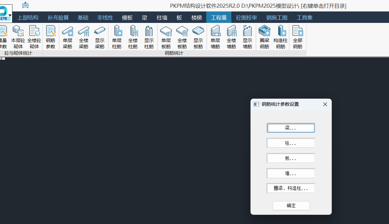Click the project path in title bar
The width and height of the screenshot is (389, 224).
(x=270, y=6)
